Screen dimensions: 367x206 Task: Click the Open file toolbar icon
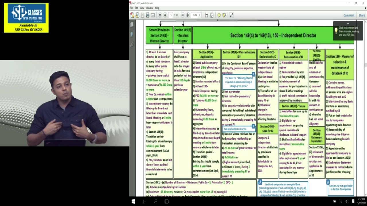[x=137, y=15]
